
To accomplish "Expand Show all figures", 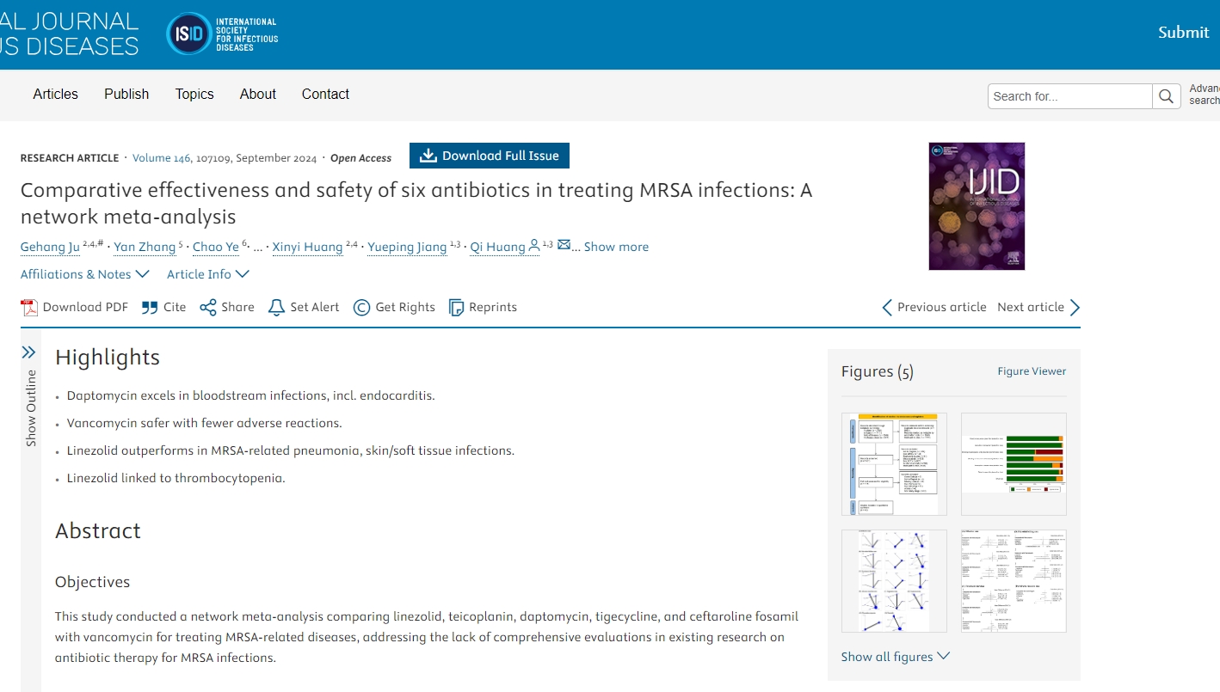I will [896, 657].
